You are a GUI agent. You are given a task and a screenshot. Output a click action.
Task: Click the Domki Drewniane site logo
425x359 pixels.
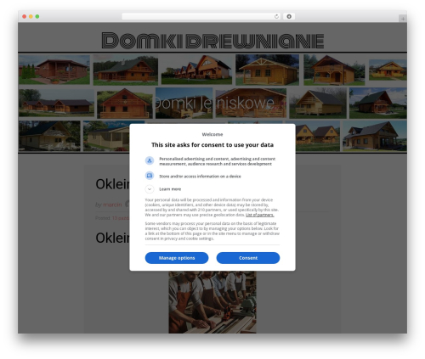pyautogui.click(x=212, y=40)
